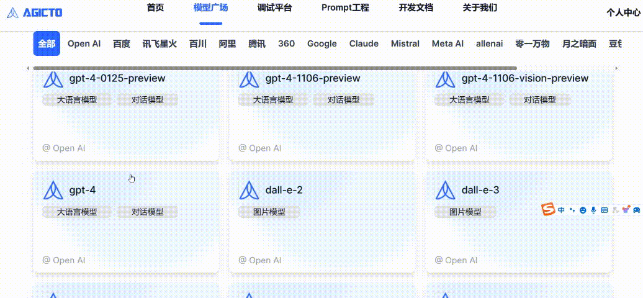Filter models by 腾讯
This screenshot has height=298, width=643.
[x=257, y=43]
